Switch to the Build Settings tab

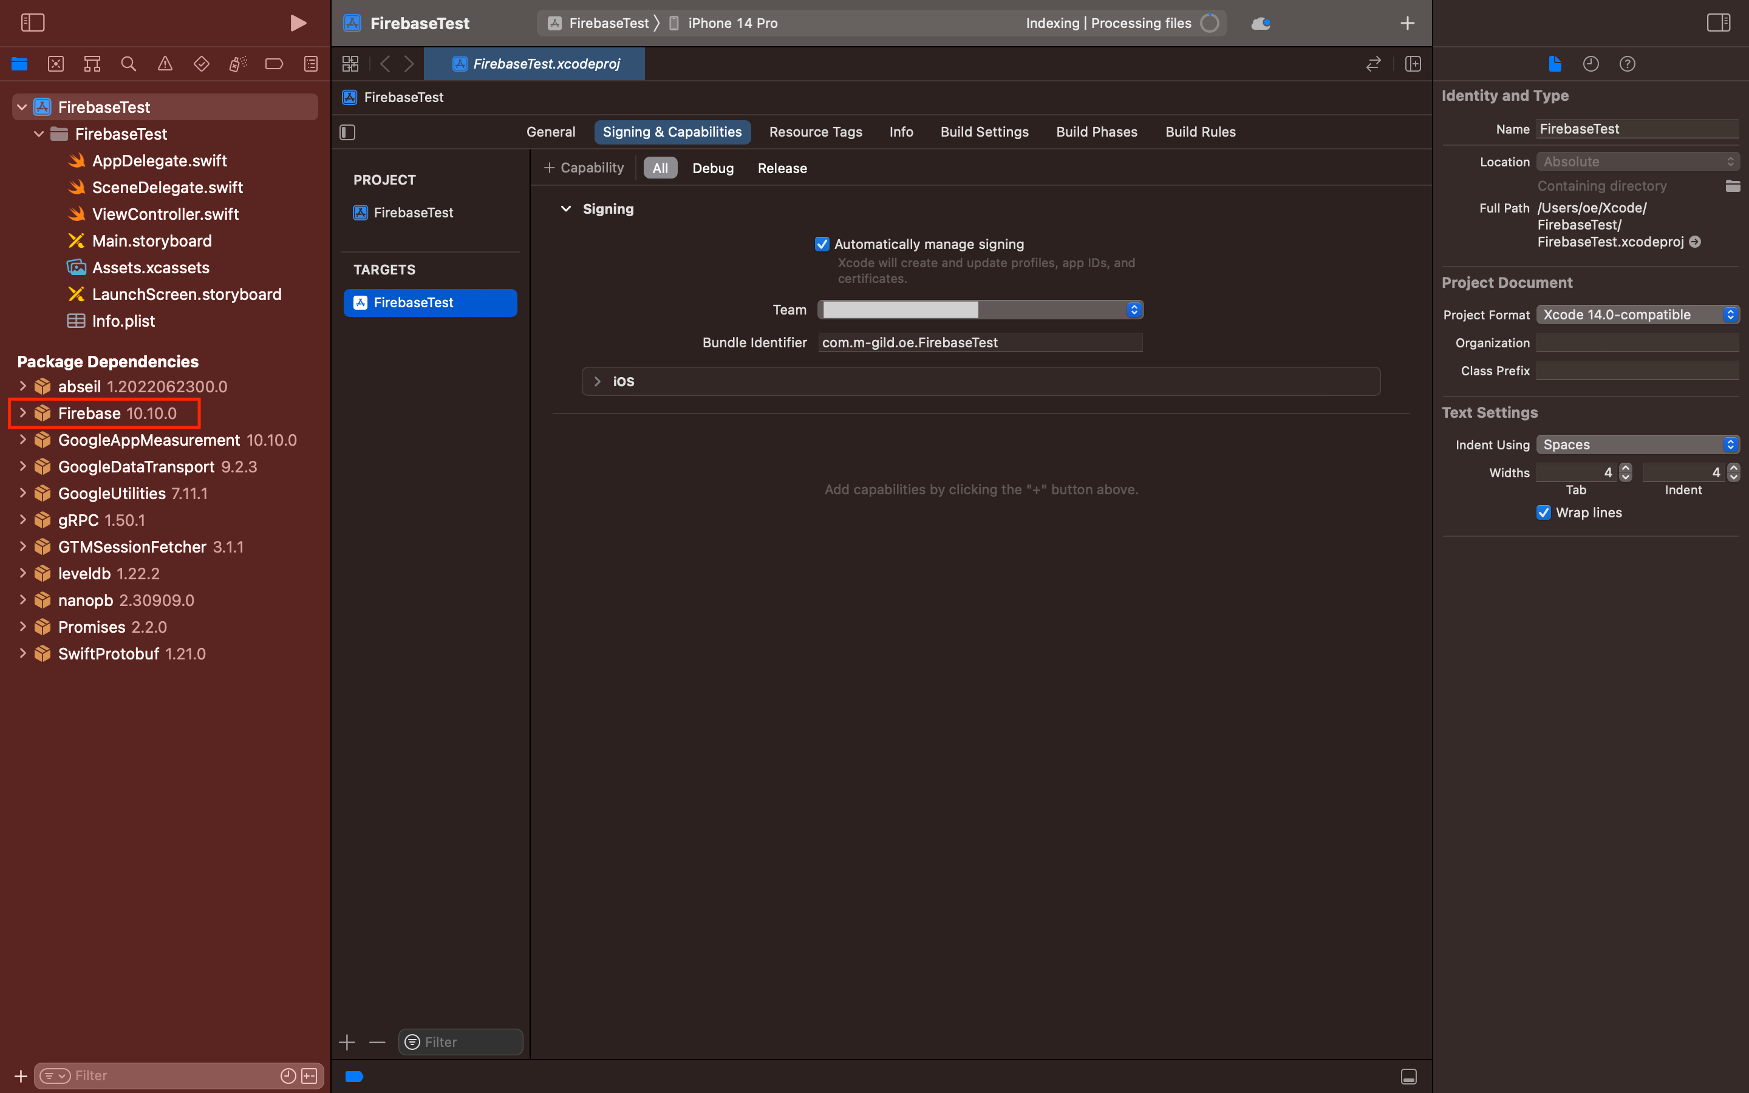click(x=984, y=132)
